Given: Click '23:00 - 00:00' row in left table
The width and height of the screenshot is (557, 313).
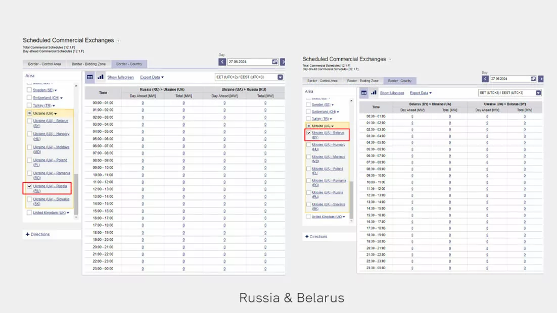Looking at the screenshot, I should tap(184, 269).
